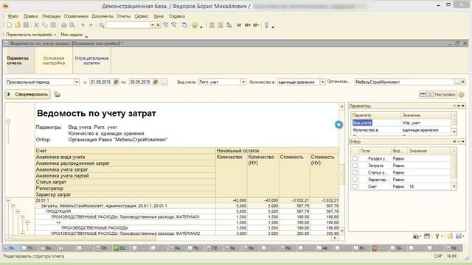Collapse the ПРОДУКЦИЯ row group
The width and height of the screenshot is (472, 265).
pyautogui.click(x=18, y=211)
